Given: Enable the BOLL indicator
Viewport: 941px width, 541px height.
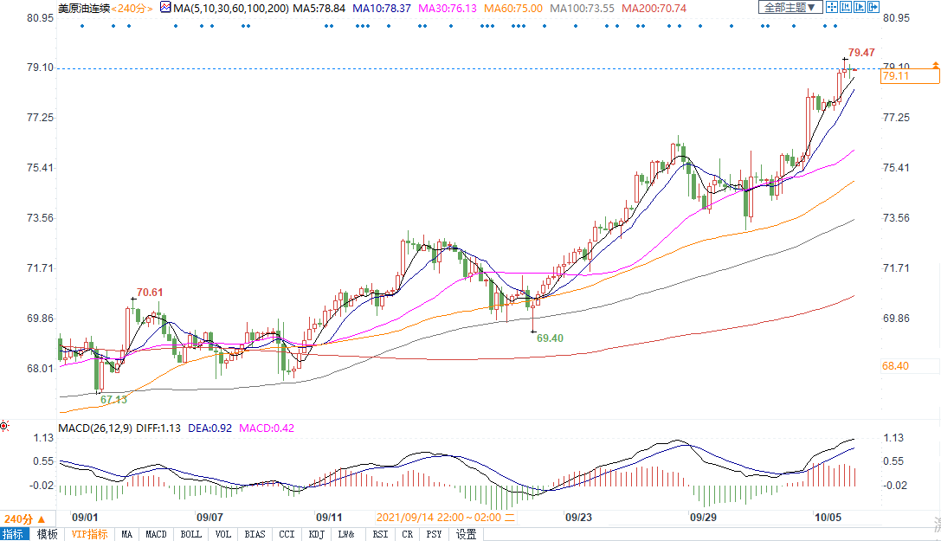Looking at the screenshot, I should click(x=190, y=534).
